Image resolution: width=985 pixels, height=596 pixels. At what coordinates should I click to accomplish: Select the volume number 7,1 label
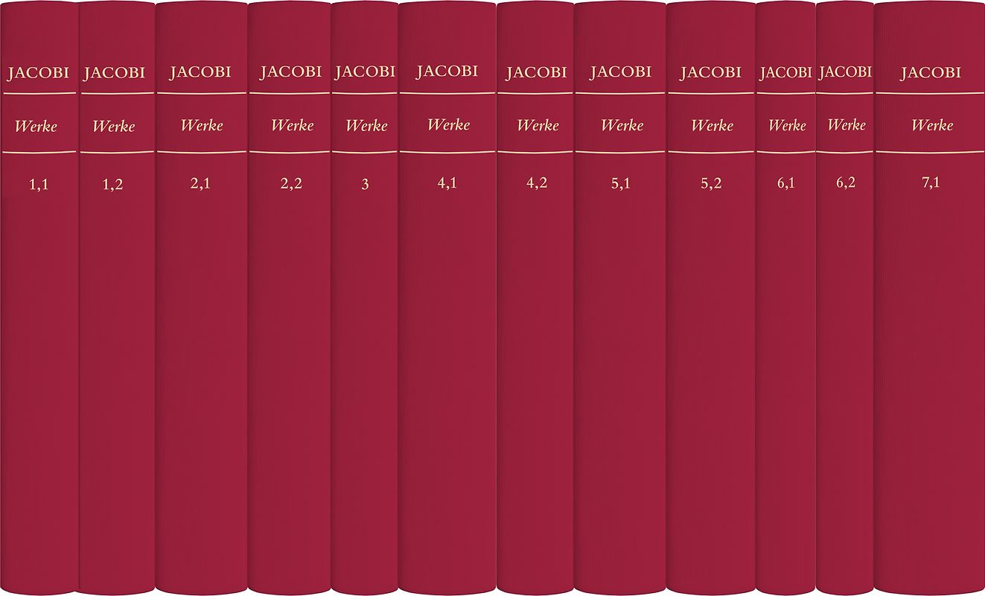pos(931,183)
